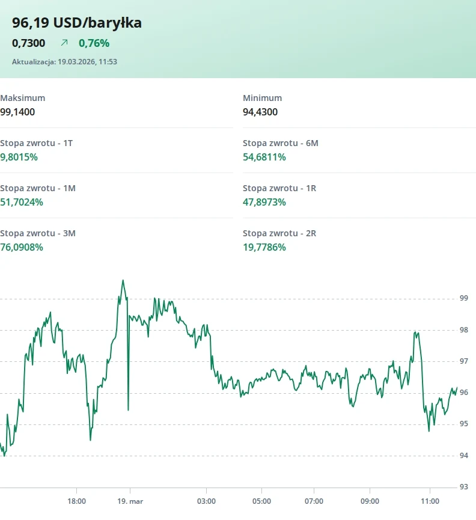This screenshot has width=476, height=520.
Task: Click the 0,76% percentage change value
Action: pyautogui.click(x=94, y=43)
